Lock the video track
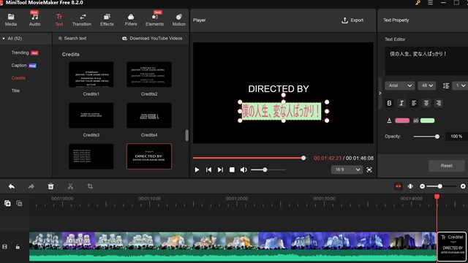 tap(18, 247)
